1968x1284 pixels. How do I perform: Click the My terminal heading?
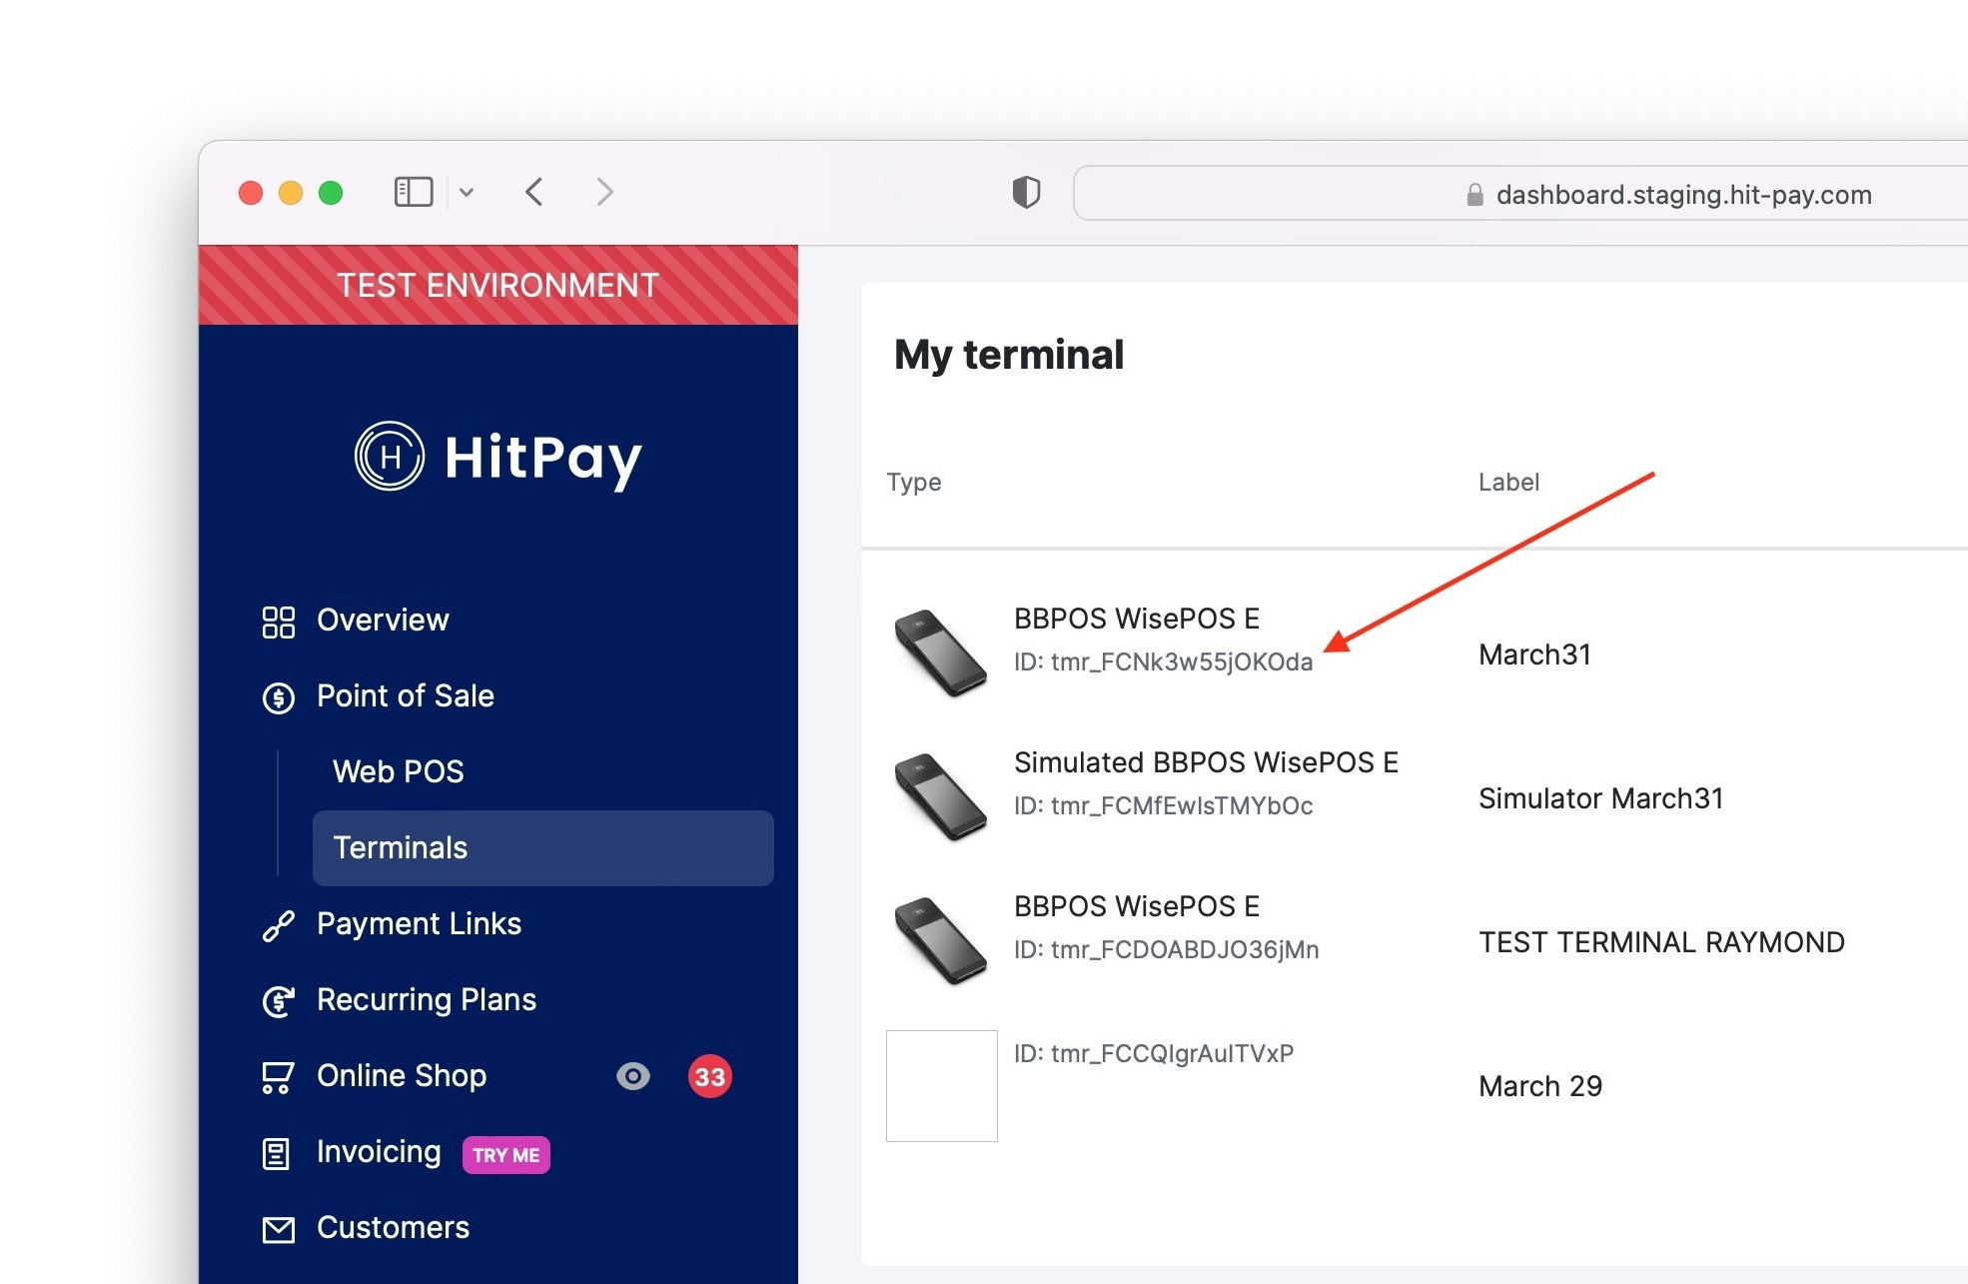1009,356
